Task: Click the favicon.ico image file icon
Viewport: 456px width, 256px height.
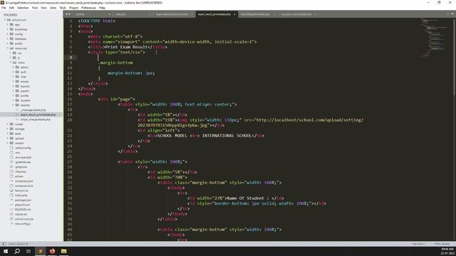Action: (x=11, y=191)
